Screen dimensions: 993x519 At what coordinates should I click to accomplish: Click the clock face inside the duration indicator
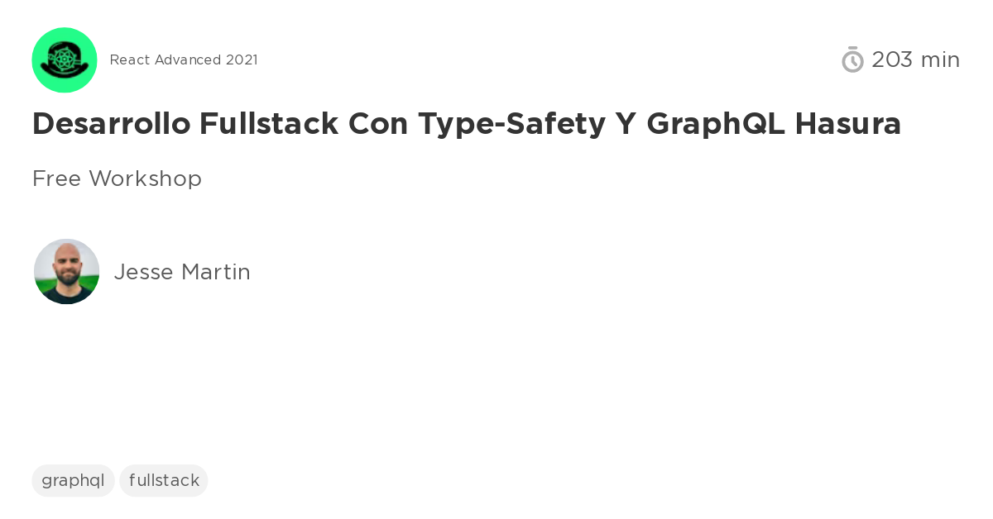pos(853,61)
